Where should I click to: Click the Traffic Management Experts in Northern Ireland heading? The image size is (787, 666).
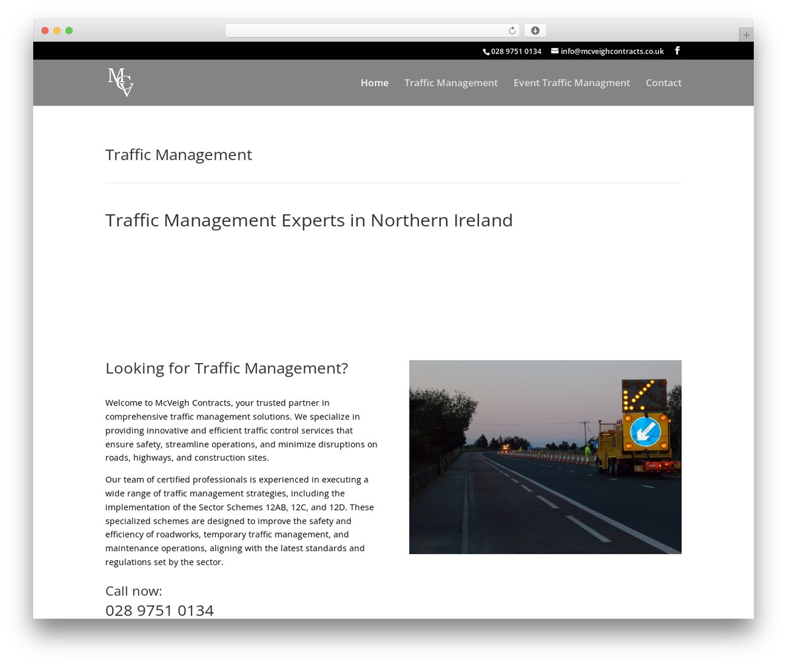309,220
